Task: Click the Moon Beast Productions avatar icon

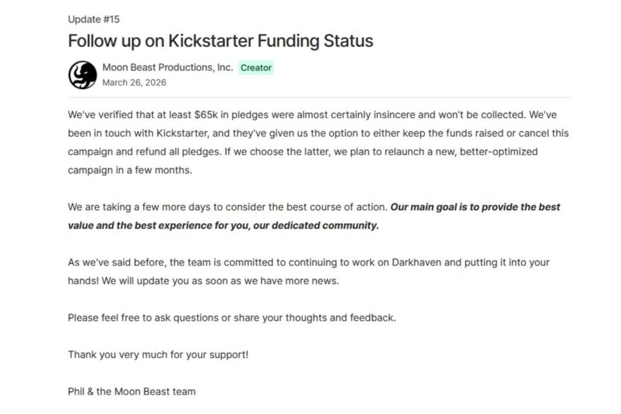Action: coord(82,75)
